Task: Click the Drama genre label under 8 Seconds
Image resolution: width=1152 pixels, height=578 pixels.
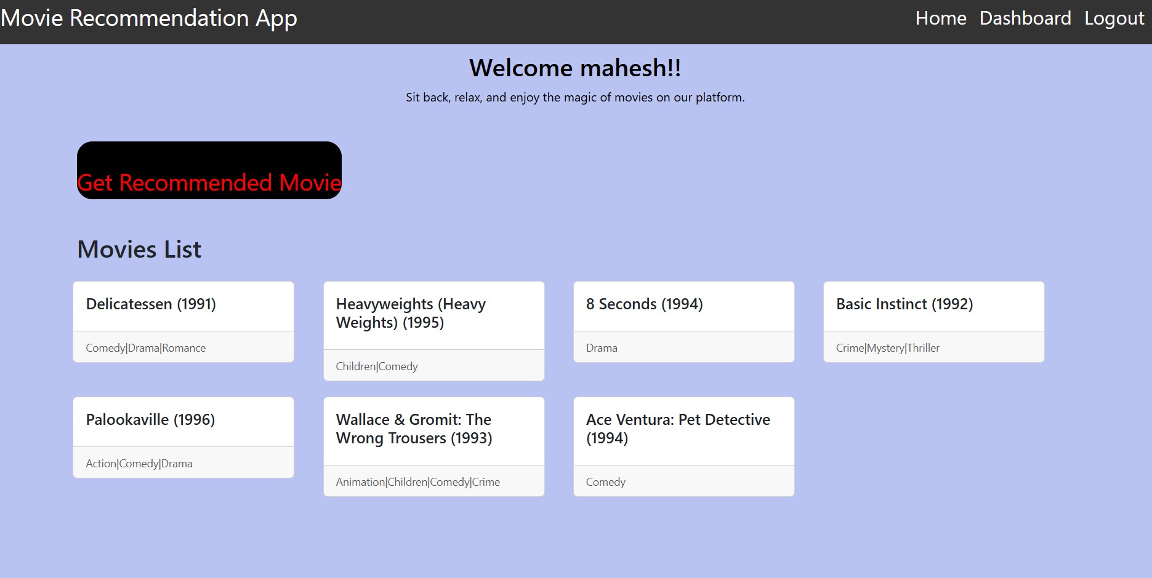Action: pyautogui.click(x=601, y=347)
